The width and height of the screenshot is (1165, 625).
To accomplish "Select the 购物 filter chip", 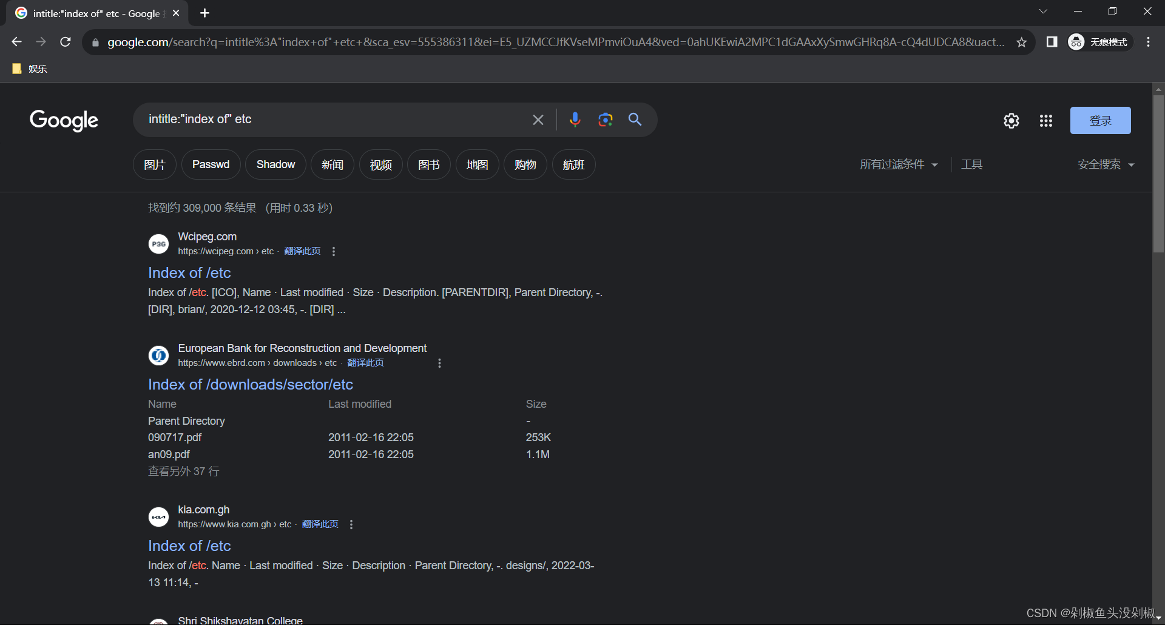I will 525,164.
